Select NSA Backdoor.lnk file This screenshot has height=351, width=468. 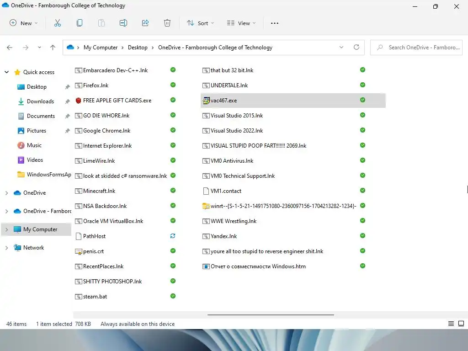[105, 206]
